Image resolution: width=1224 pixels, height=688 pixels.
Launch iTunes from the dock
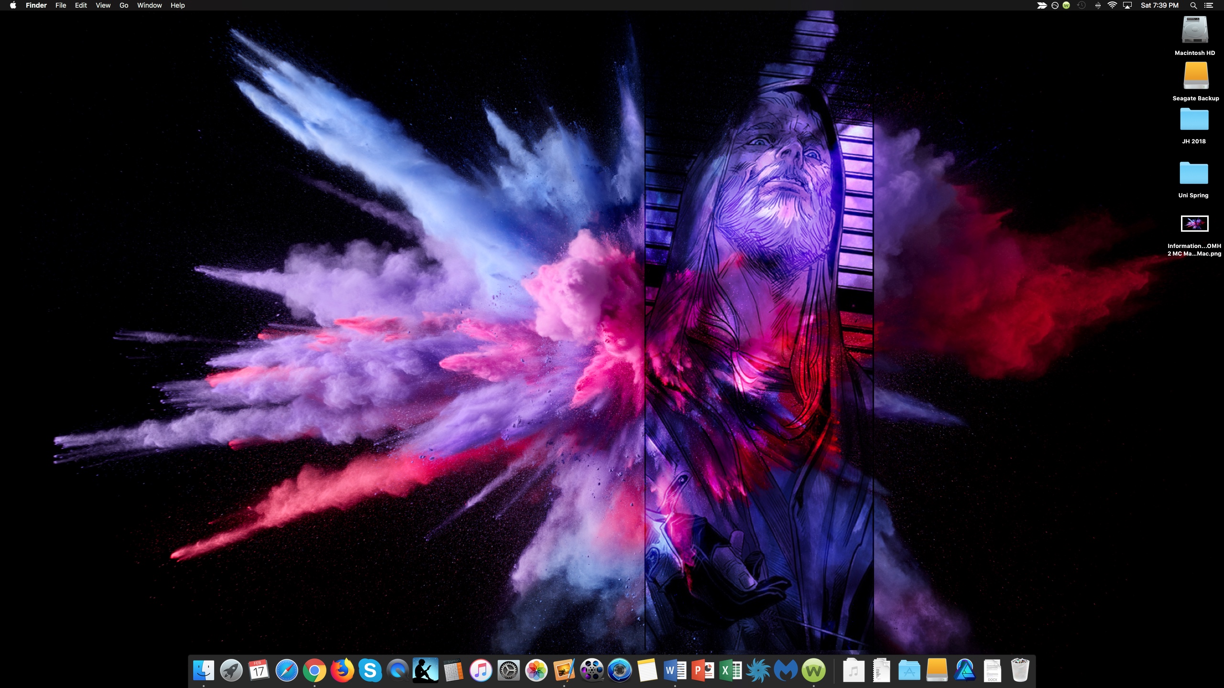click(x=481, y=671)
